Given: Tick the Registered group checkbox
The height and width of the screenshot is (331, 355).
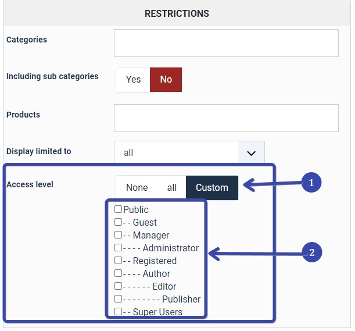Looking at the screenshot, I should pos(119,261).
